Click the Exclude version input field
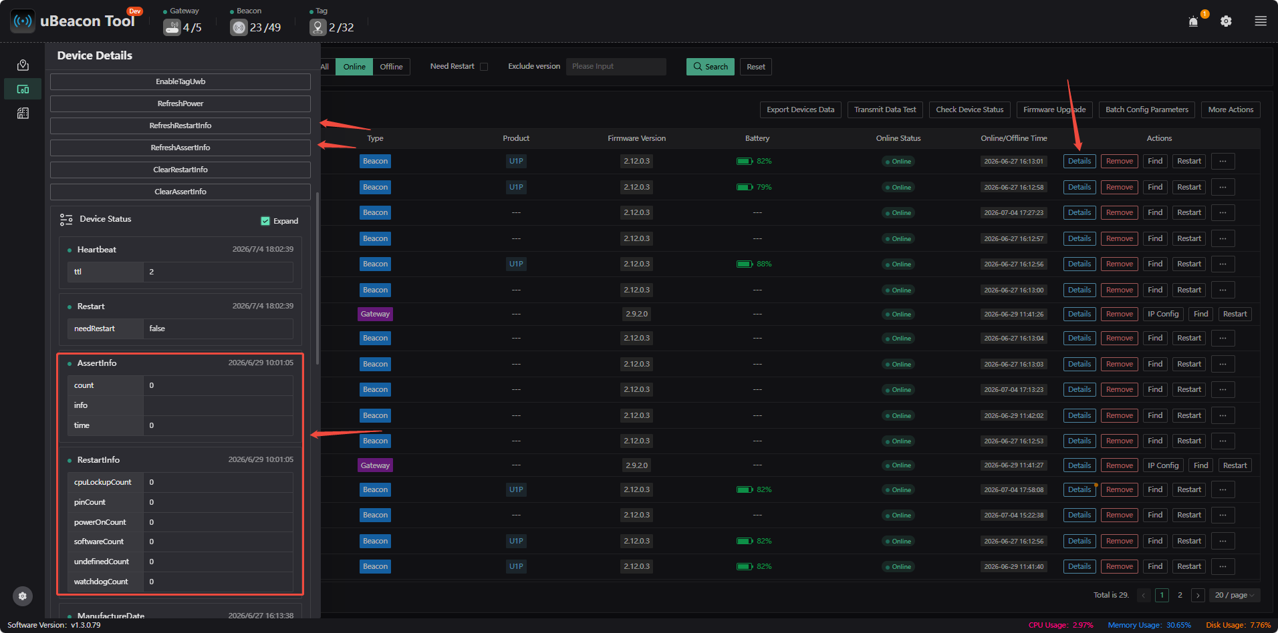 [x=616, y=67]
